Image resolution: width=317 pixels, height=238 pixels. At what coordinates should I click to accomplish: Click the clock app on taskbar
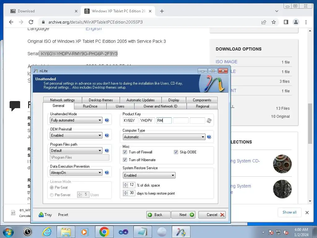(x=28, y=232)
